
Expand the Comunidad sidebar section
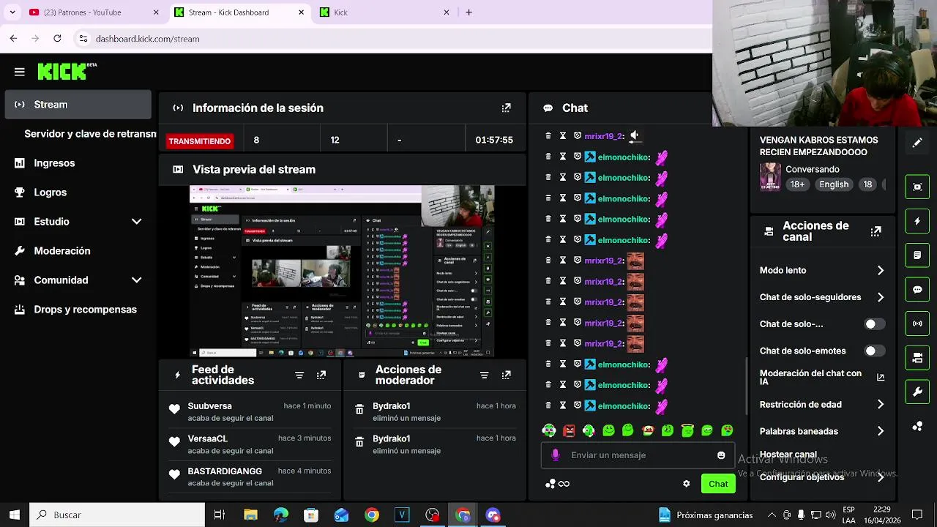pos(136,280)
